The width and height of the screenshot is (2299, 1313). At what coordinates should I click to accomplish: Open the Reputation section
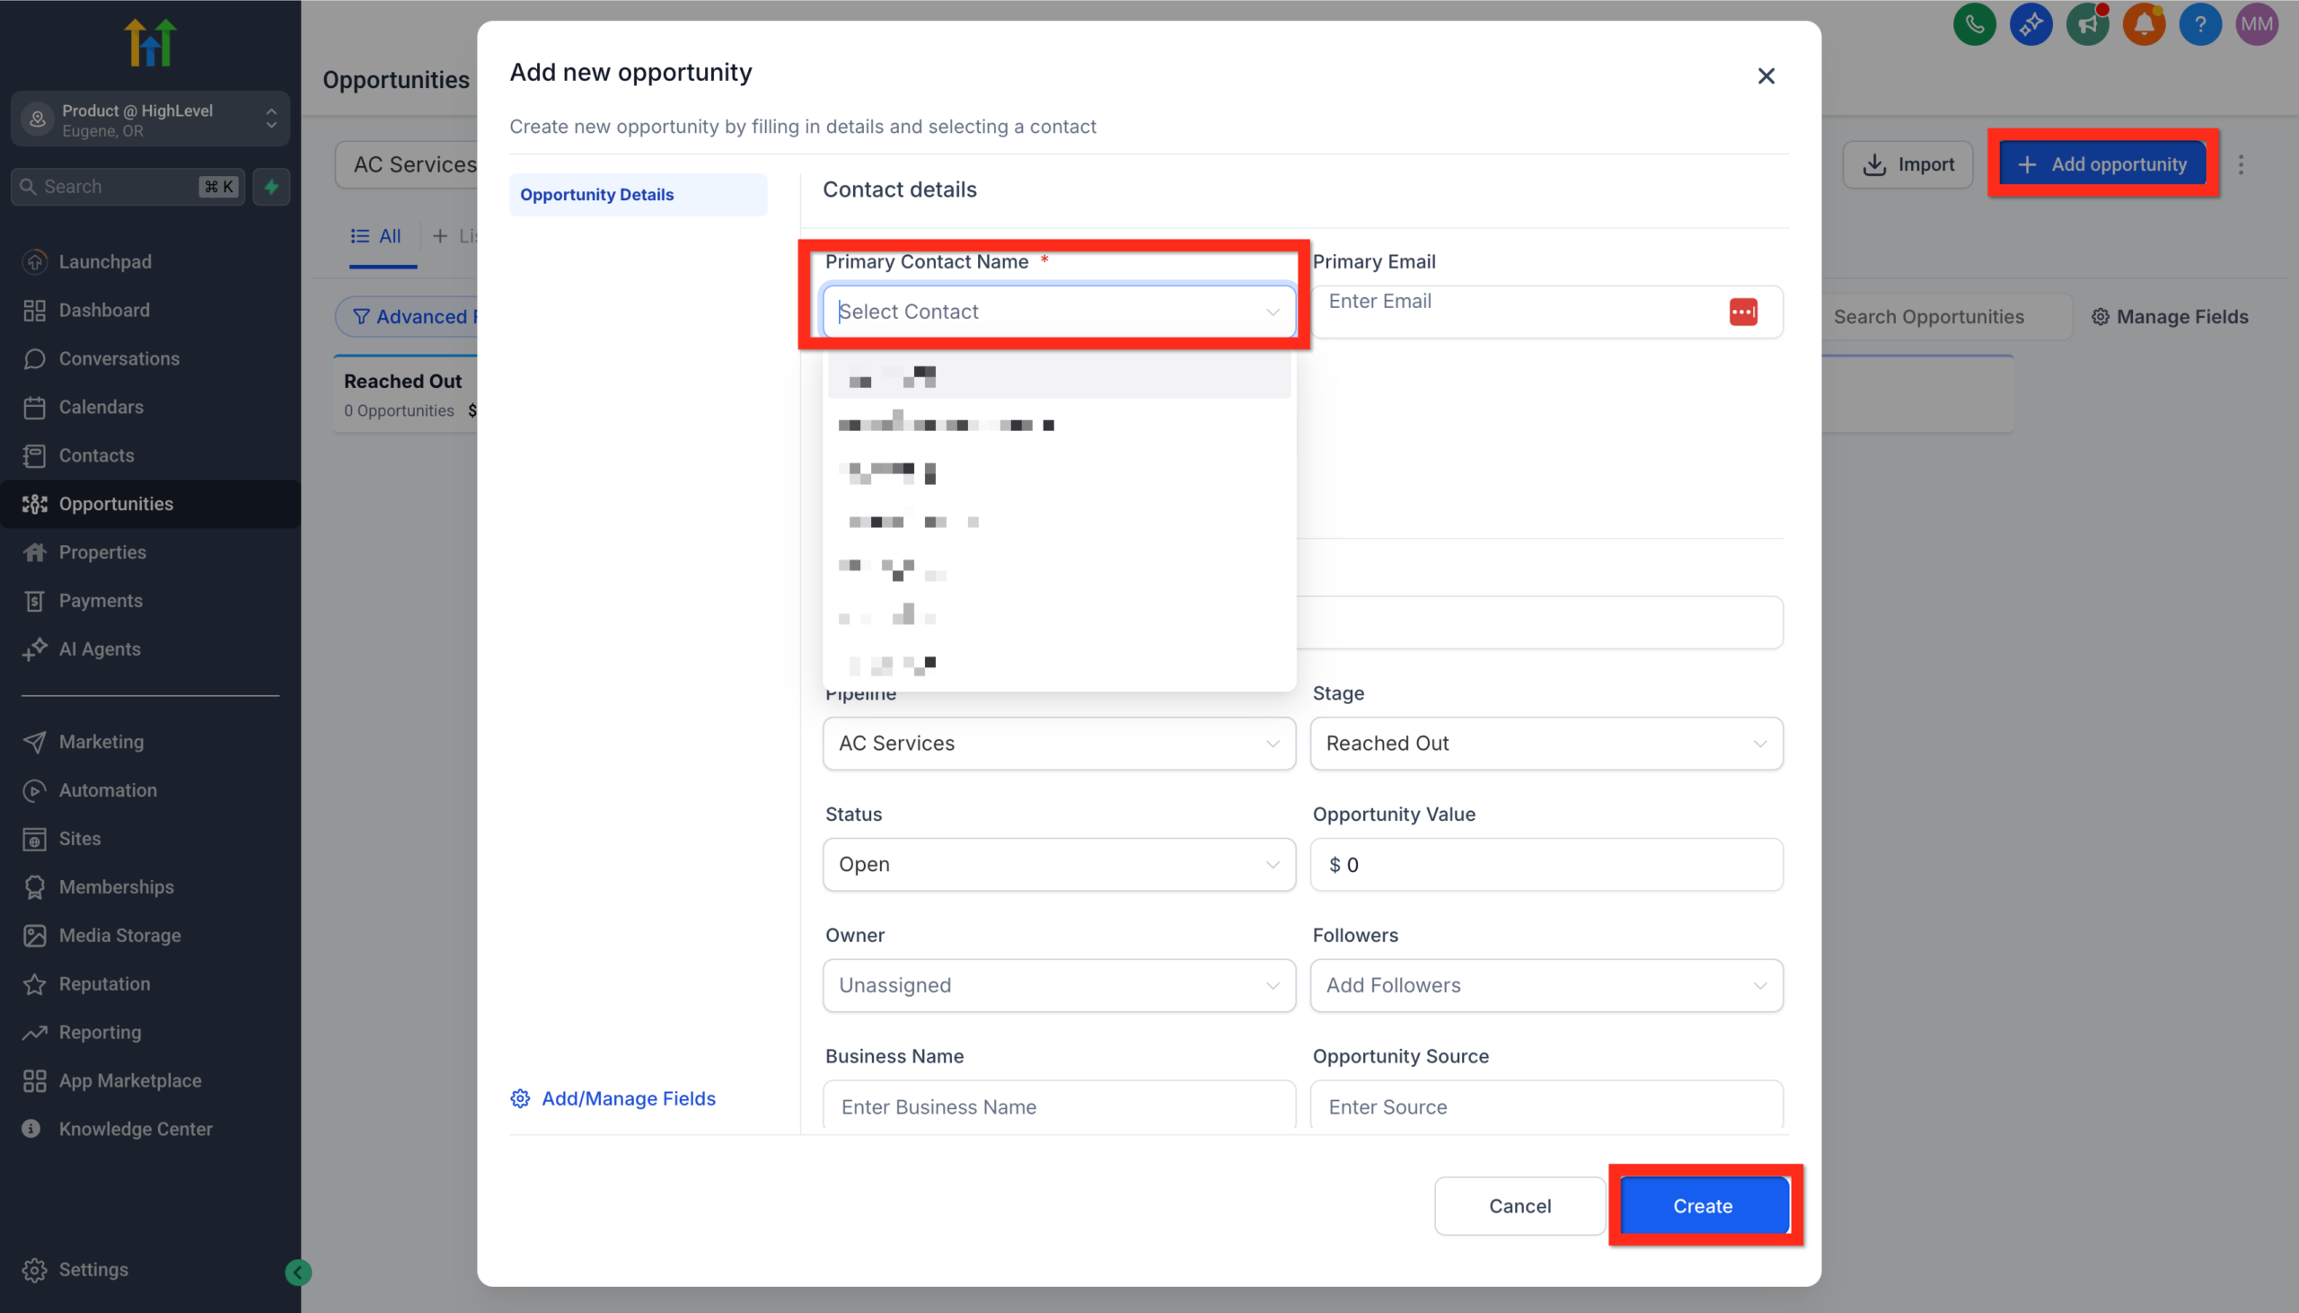(104, 983)
